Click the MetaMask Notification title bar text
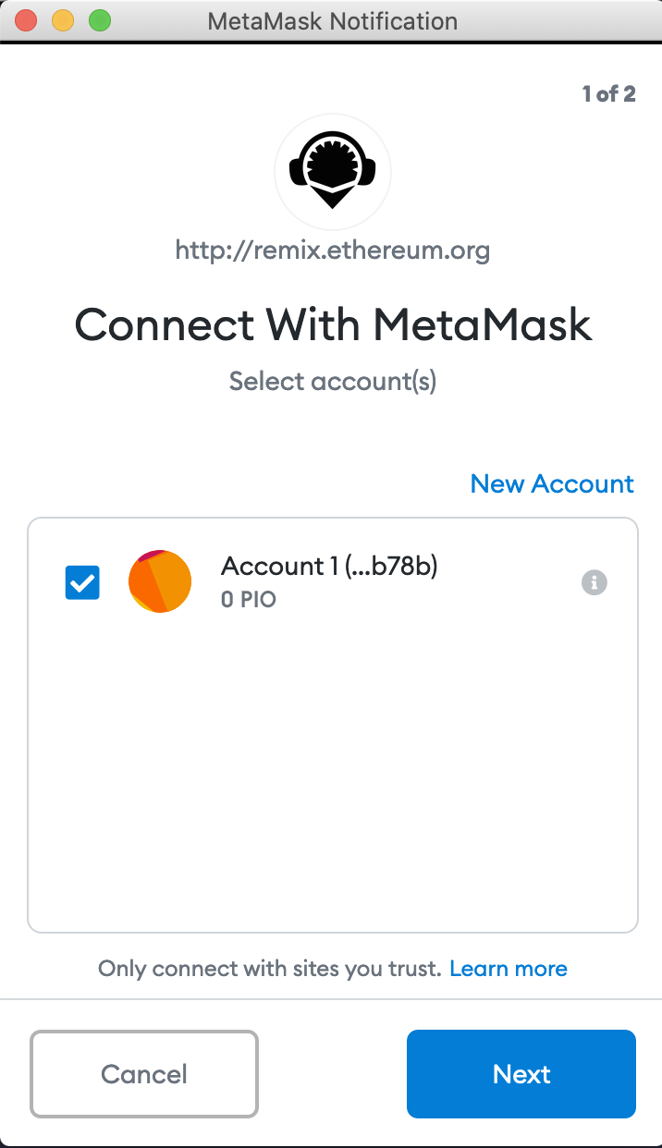 pos(333,20)
